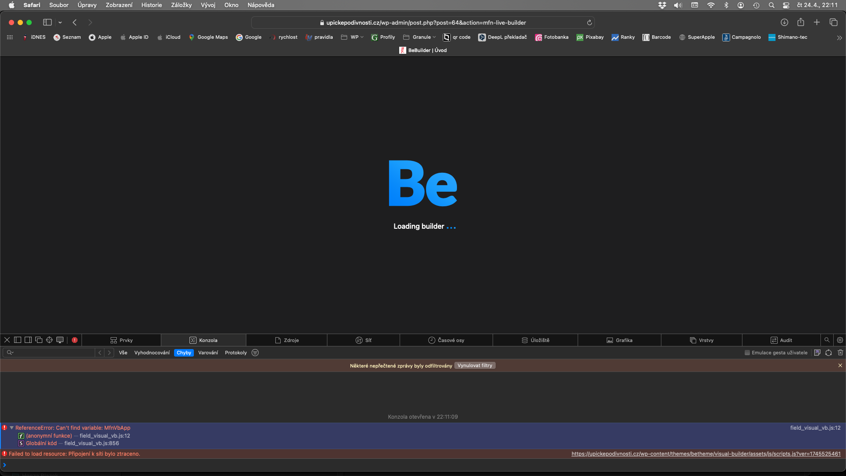Go back to the previous page
This screenshot has width=846, height=476.
click(x=75, y=22)
